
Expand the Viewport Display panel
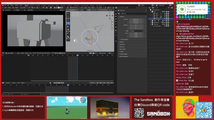tap(123, 54)
